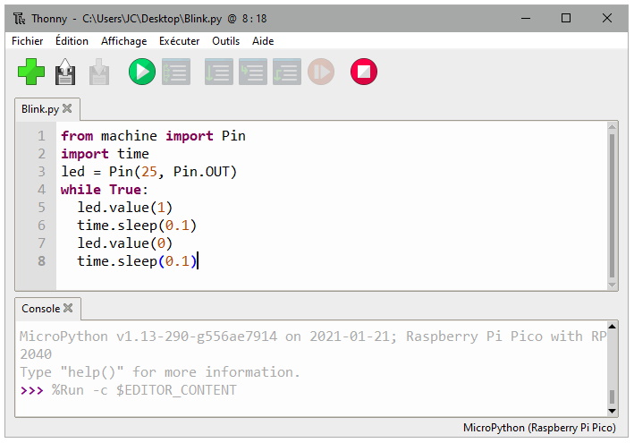634x443 pixels.
Task: Click the Step over icon
Action: pos(218,72)
